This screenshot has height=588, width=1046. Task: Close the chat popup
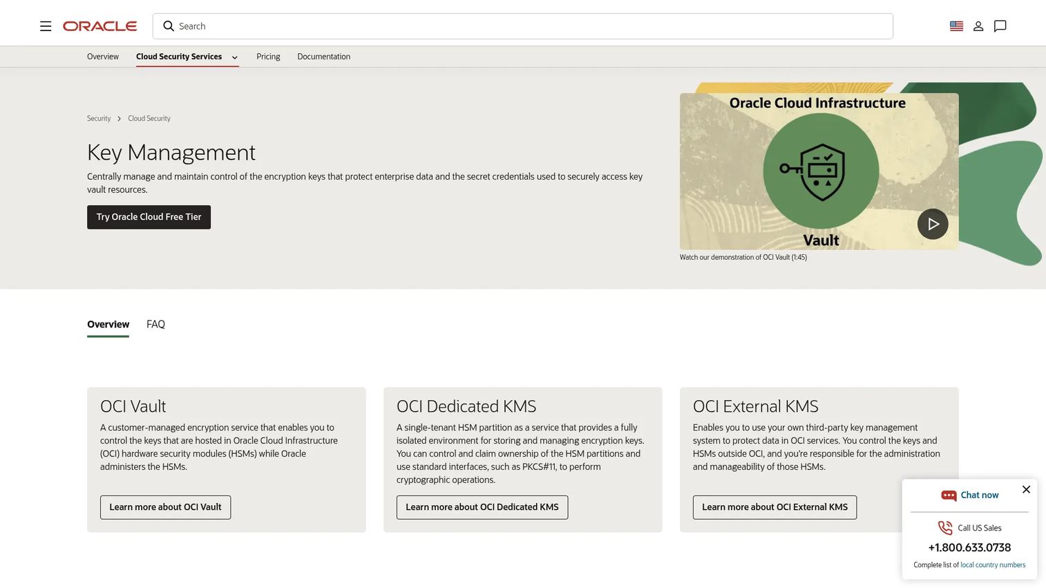click(1026, 489)
